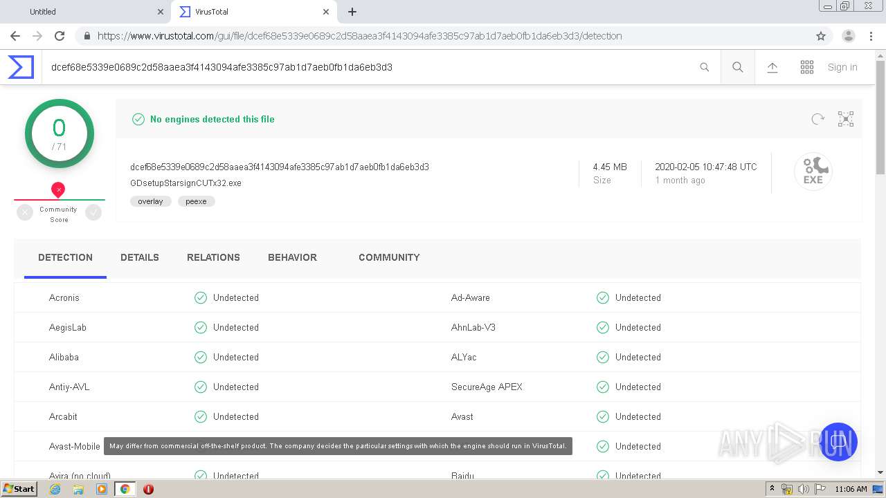The image size is (886, 498).
Task: Click the small search magnifier in the hash field
Action: click(x=705, y=67)
